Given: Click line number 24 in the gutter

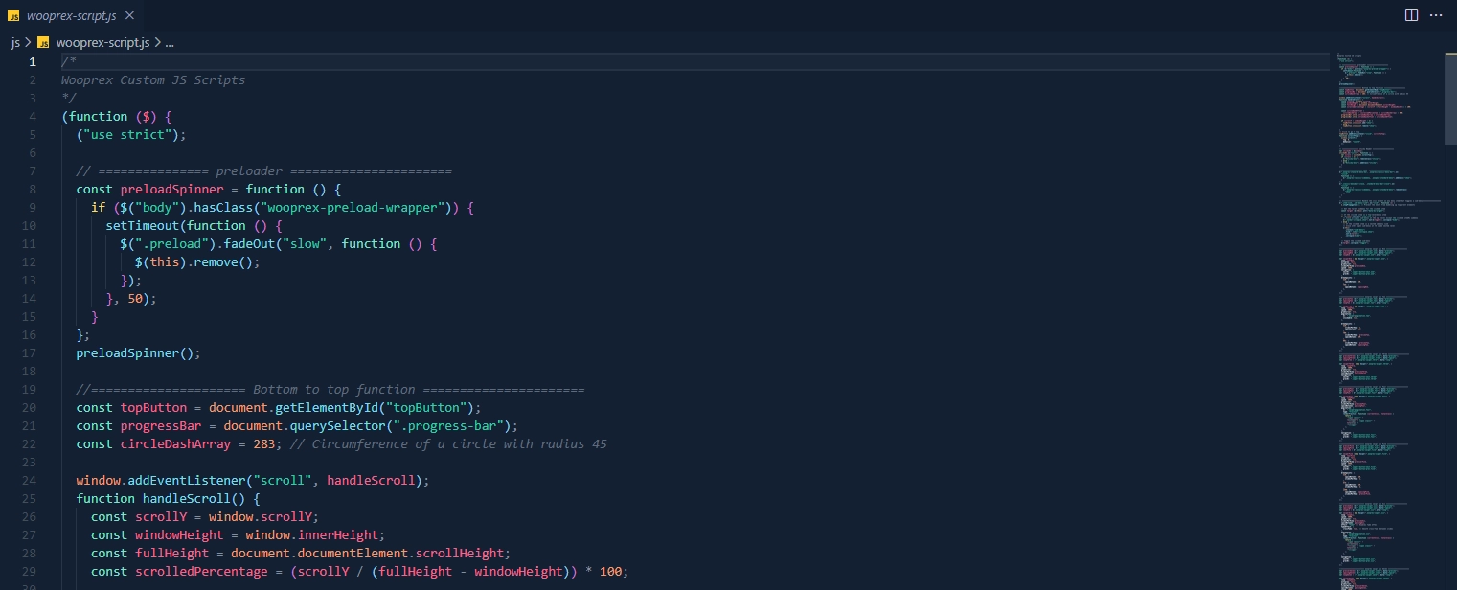Looking at the screenshot, I should click(29, 481).
